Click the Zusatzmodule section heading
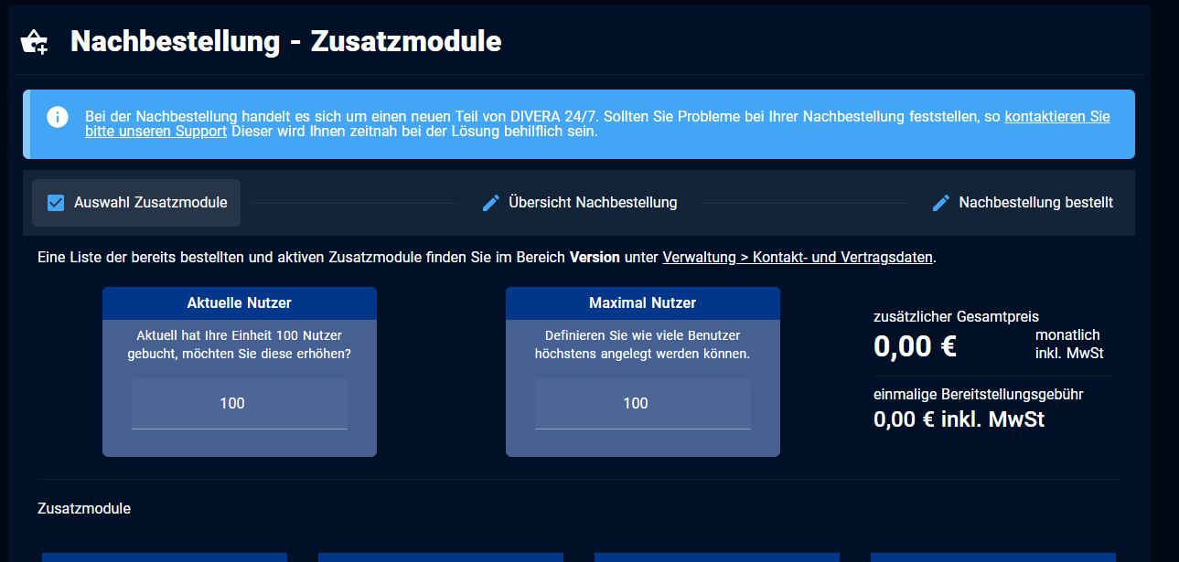Image resolution: width=1179 pixels, height=562 pixels. [84, 508]
